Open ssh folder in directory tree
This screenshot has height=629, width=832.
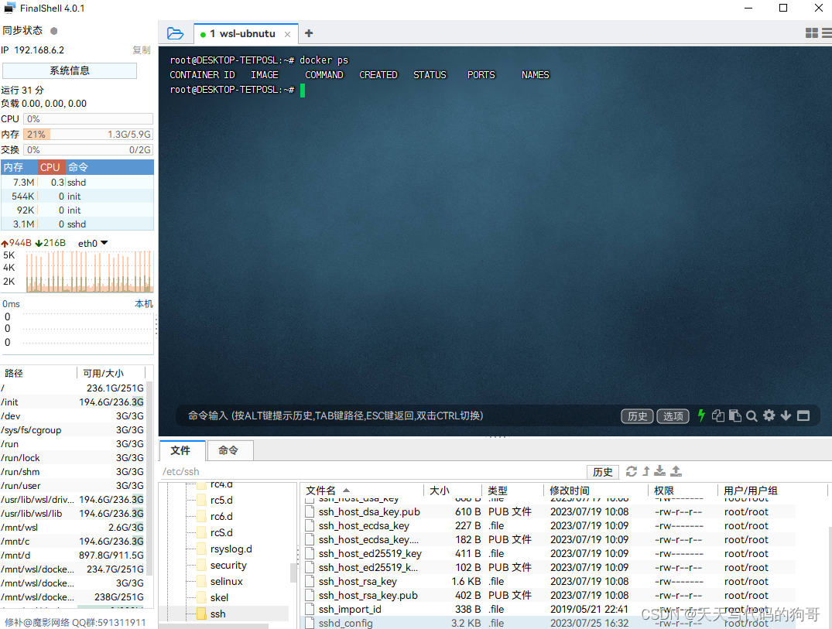coord(217,614)
